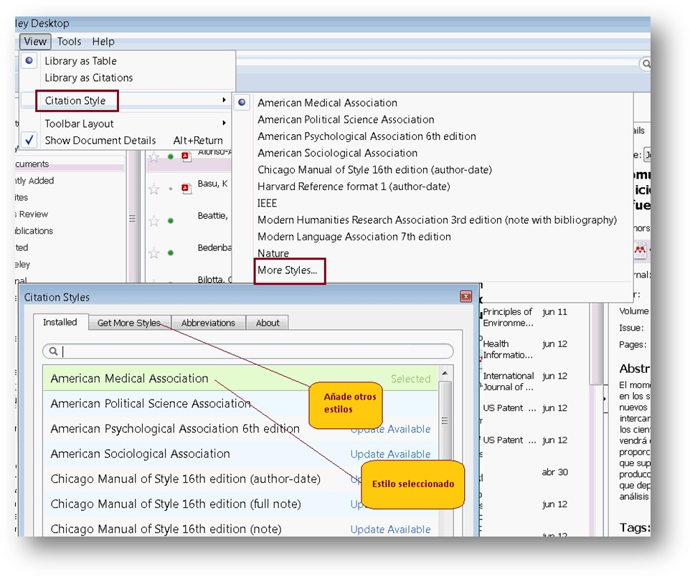Image resolution: width=690 pixels, height=576 pixels.
Task: Select Chicago 16th edition (note) in list
Action: coord(241,528)
